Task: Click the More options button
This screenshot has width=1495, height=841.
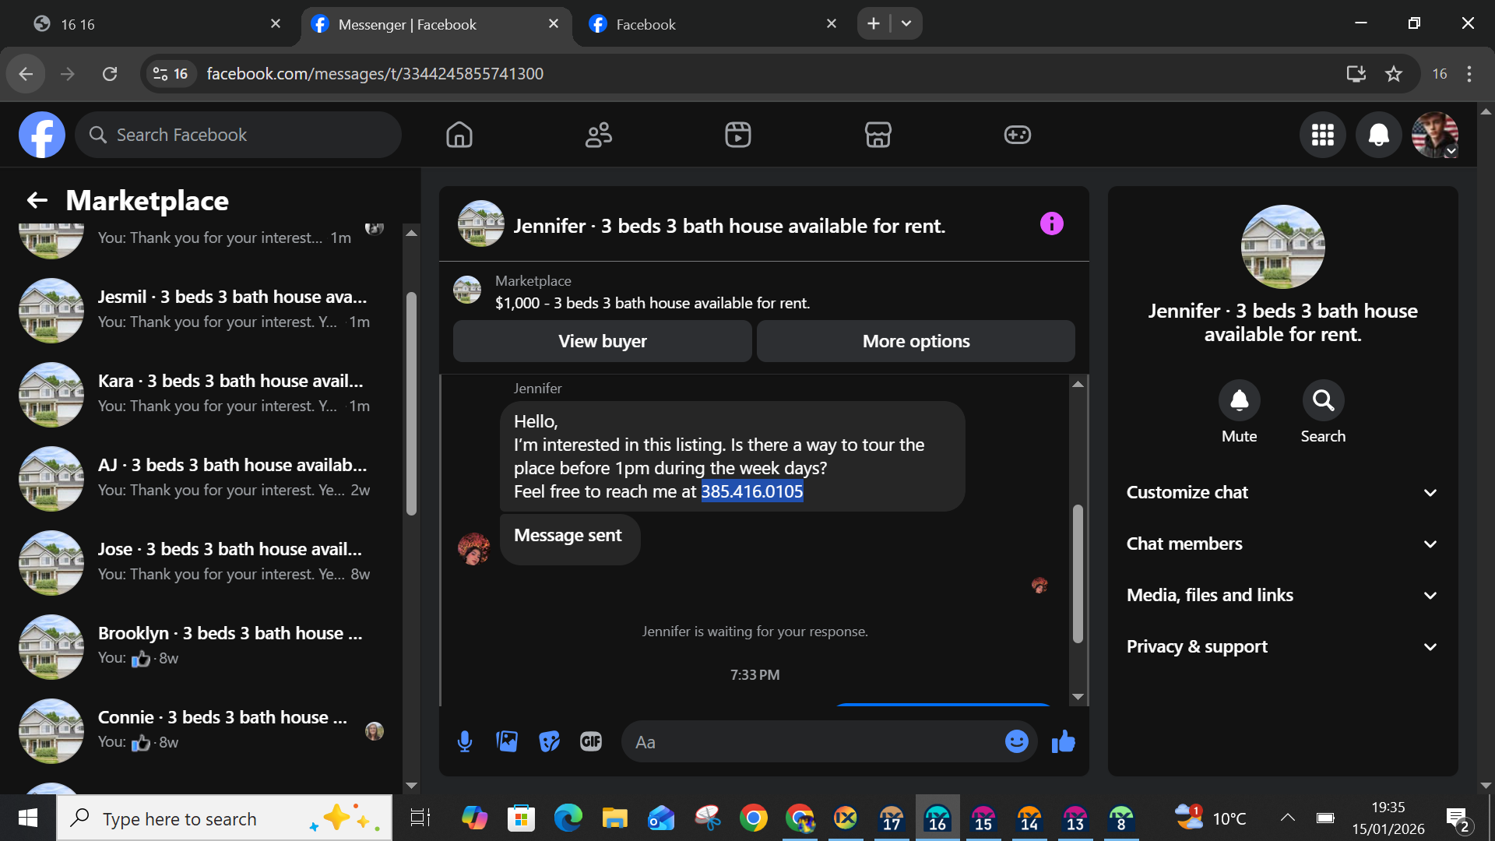Action: (916, 341)
